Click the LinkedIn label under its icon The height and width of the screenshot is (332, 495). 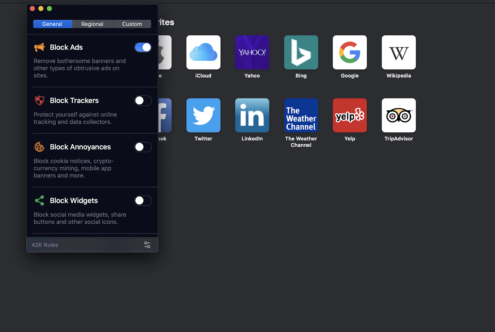click(252, 139)
